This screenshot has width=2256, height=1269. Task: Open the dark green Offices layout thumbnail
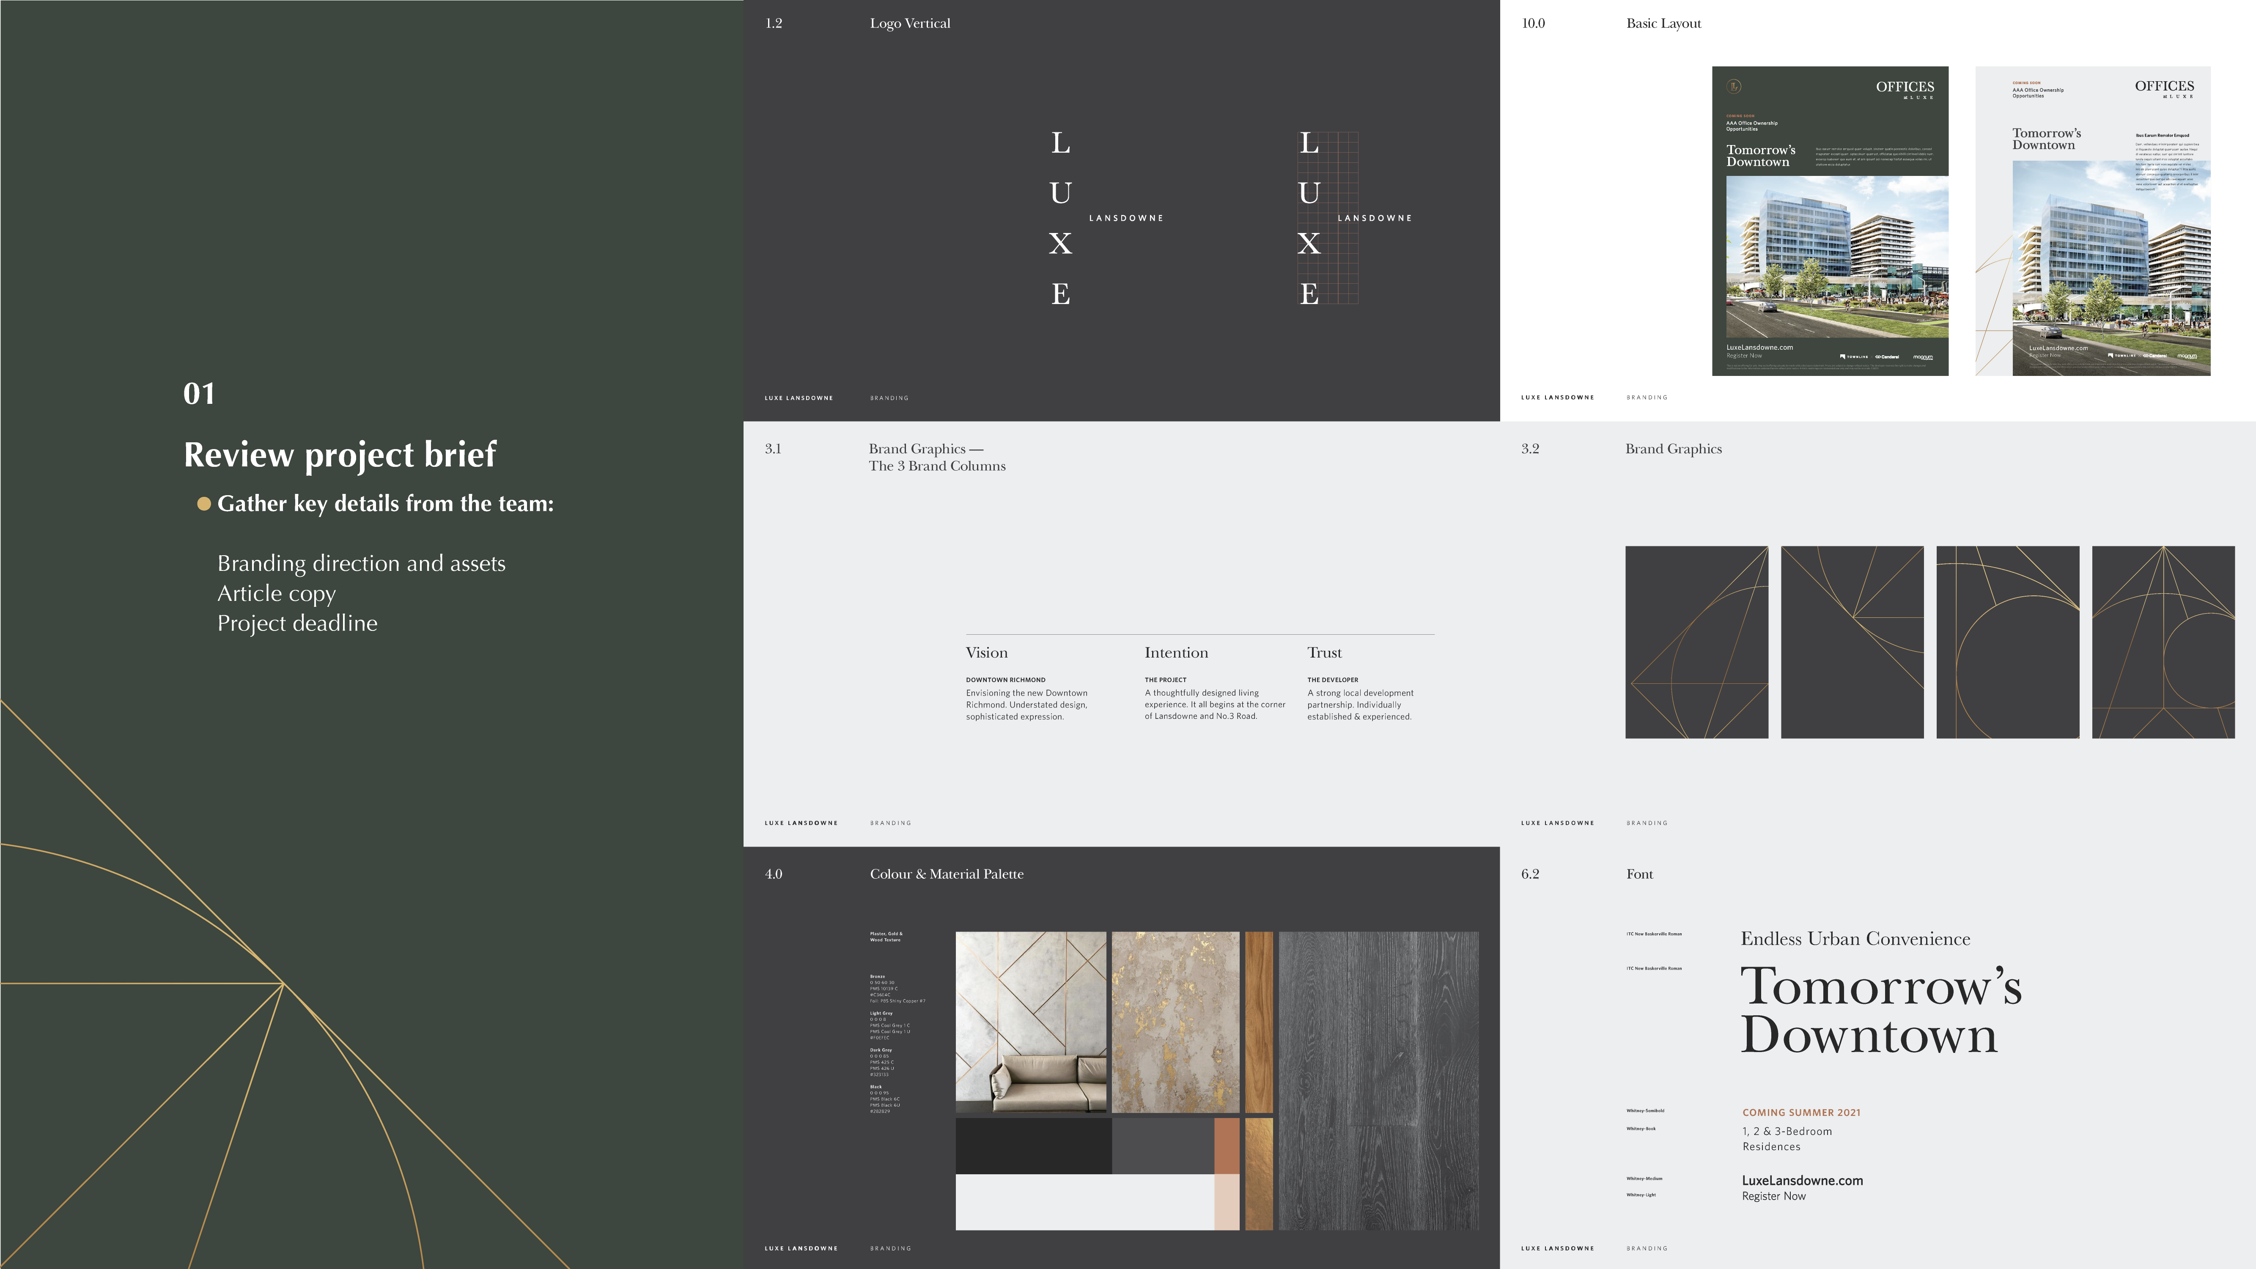1831,221
